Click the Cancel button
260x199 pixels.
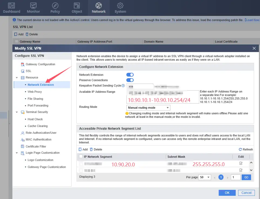coord(246,193)
